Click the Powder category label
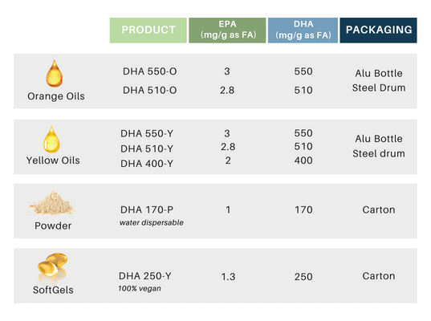The image size is (431, 321). 53,226
